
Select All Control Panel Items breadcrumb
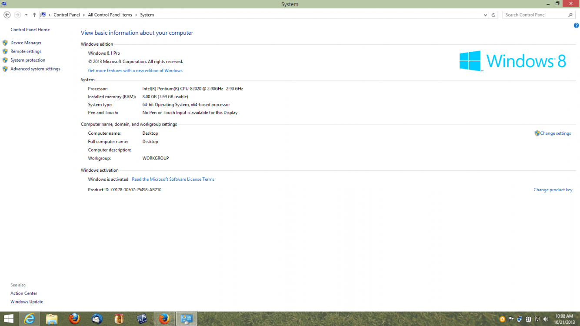coord(110,15)
